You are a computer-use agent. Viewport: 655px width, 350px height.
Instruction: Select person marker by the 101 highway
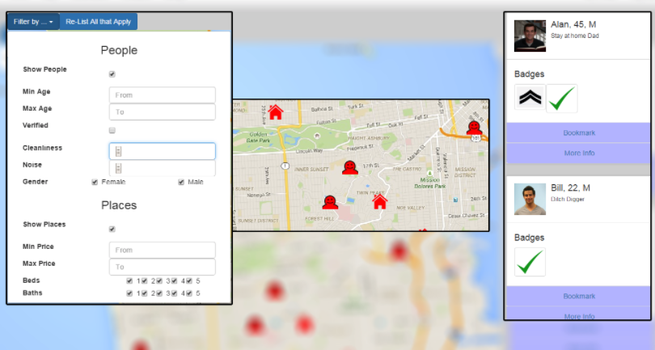pyautogui.click(x=474, y=128)
